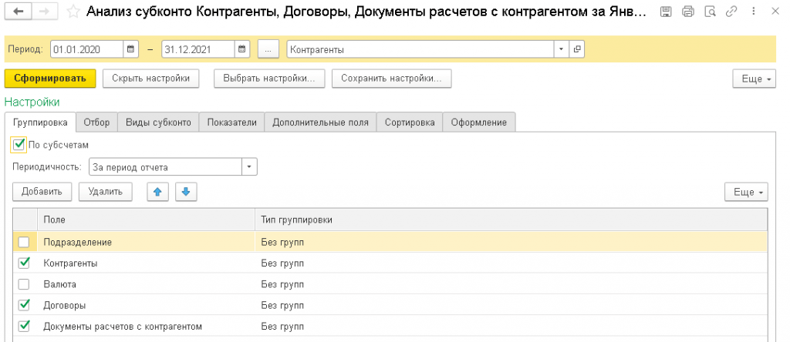Uncheck the По субсчетам checkbox
The height and width of the screenshot is (342, 790).
click(19, 143)
